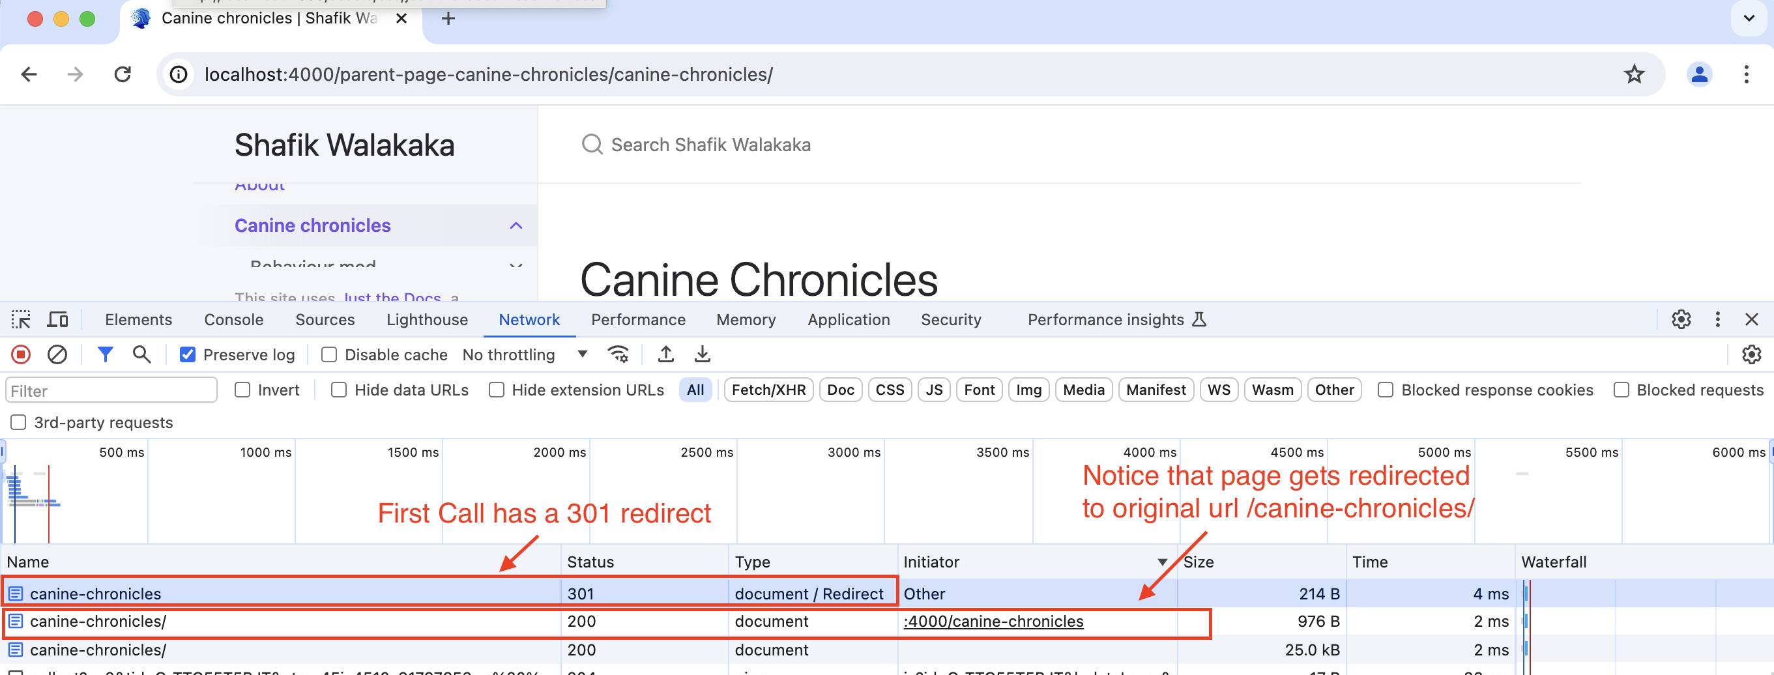Viewport: 1774px width, 675px height.
Task: Click the Initiator column sort arrow
Action: point(1163,562)
